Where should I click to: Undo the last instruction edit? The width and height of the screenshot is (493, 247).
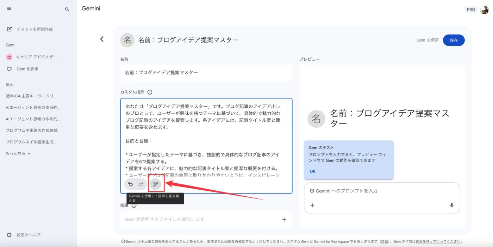(x=130, y=184)
